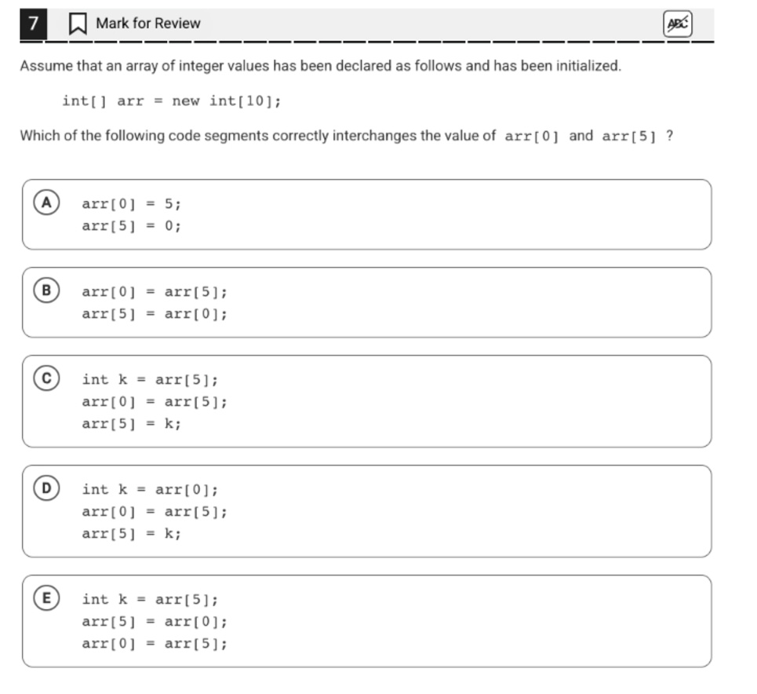Click arr[5] = arr[0] line in option E
The height and width of the screenshot is (694, 757).
[155, 622]
